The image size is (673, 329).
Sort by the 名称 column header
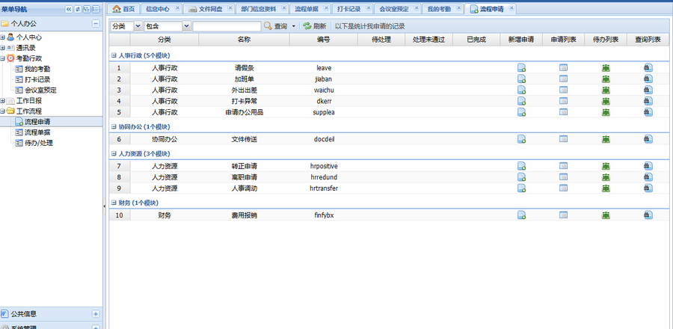244,40
